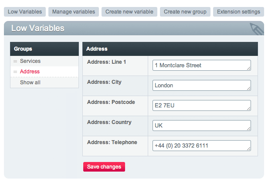
Task: Focus the Address Line 1 text field
Action: [200, 65]
